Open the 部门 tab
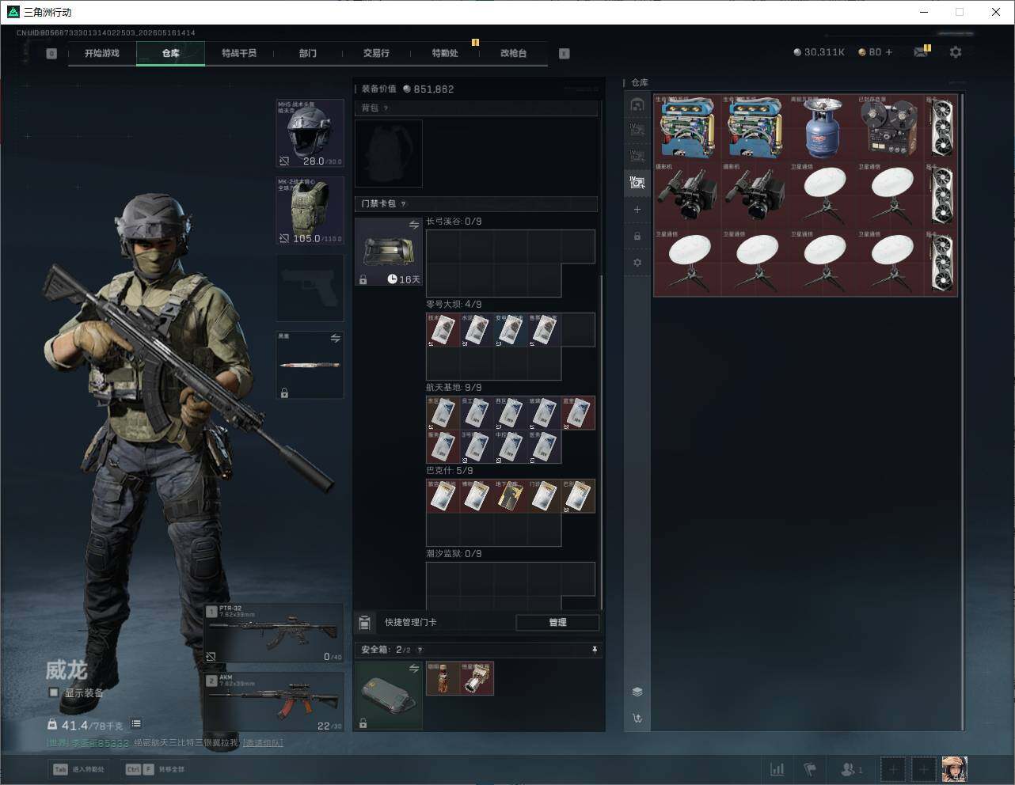1015x785 pixels. [x=308, y=53]
